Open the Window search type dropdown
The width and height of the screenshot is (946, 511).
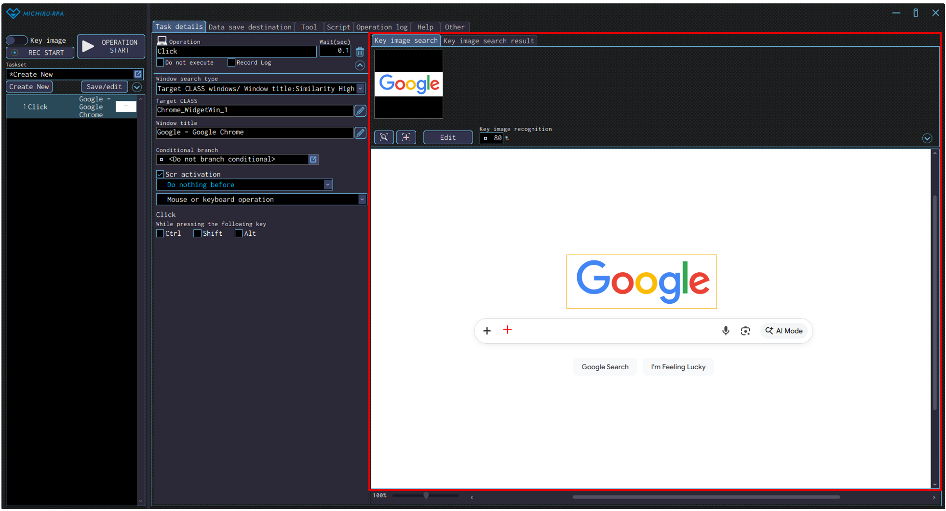pos(361,89)
